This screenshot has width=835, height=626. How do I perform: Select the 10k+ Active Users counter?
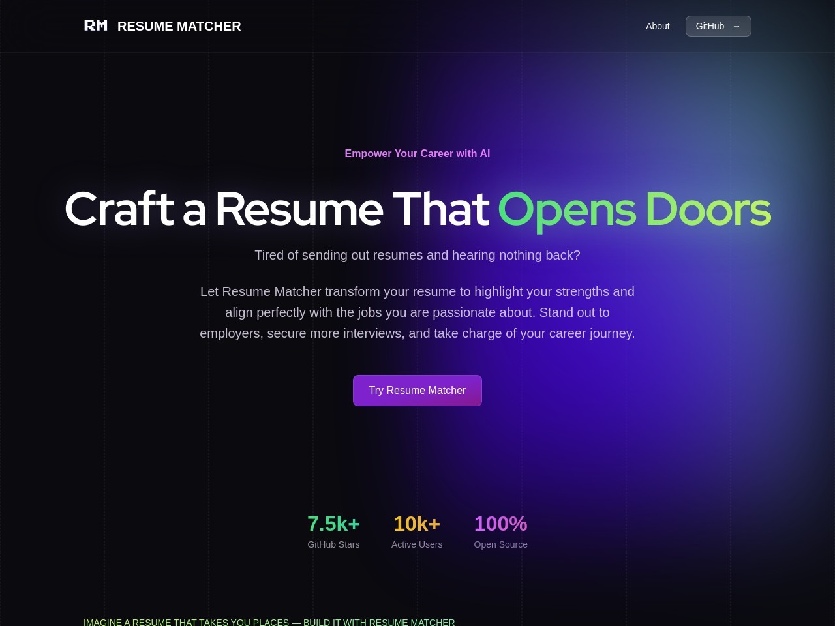[x=417, y=524]
